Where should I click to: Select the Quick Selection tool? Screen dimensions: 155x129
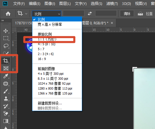coord(6,53)
